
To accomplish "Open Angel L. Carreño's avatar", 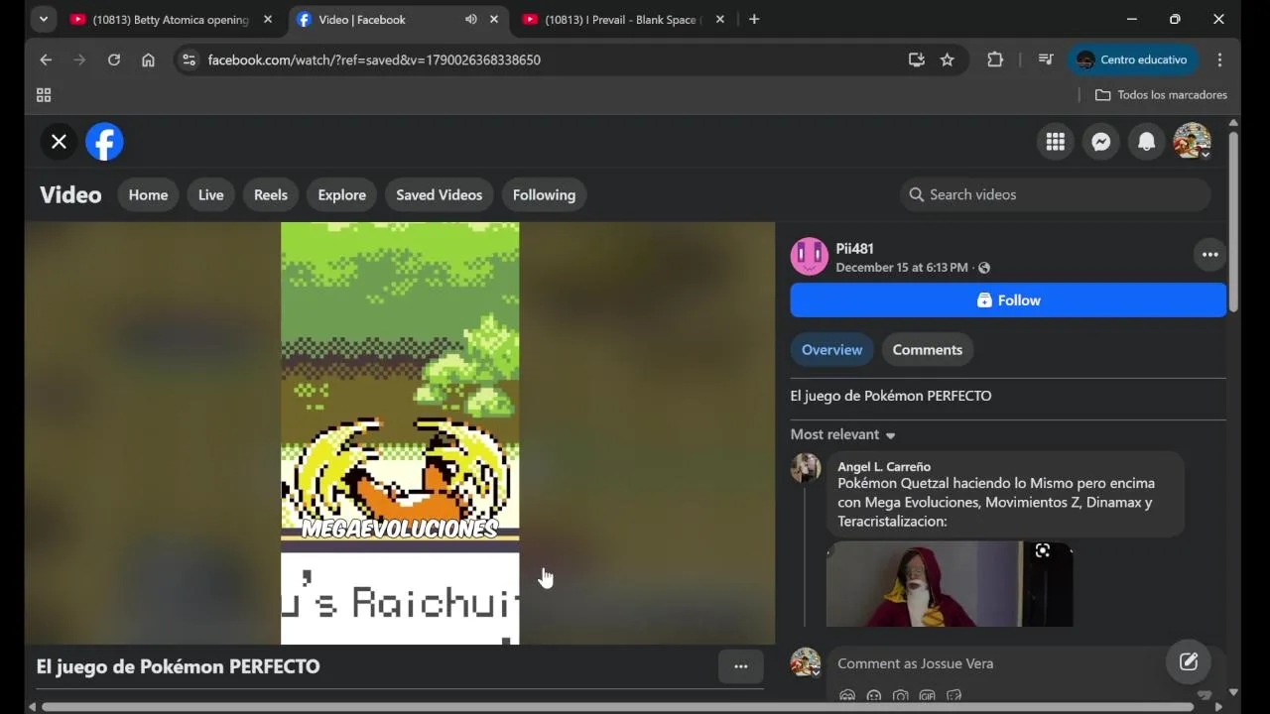I will (x=806, y=468).
